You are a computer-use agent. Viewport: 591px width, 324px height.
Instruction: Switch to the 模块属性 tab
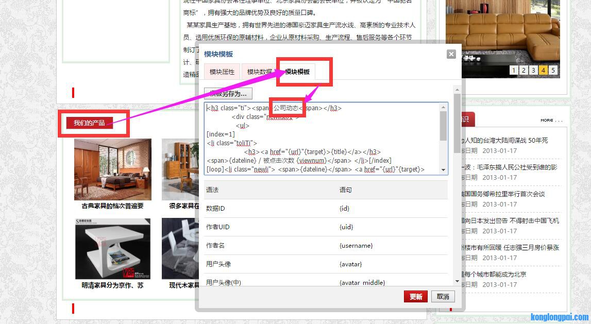222,72
